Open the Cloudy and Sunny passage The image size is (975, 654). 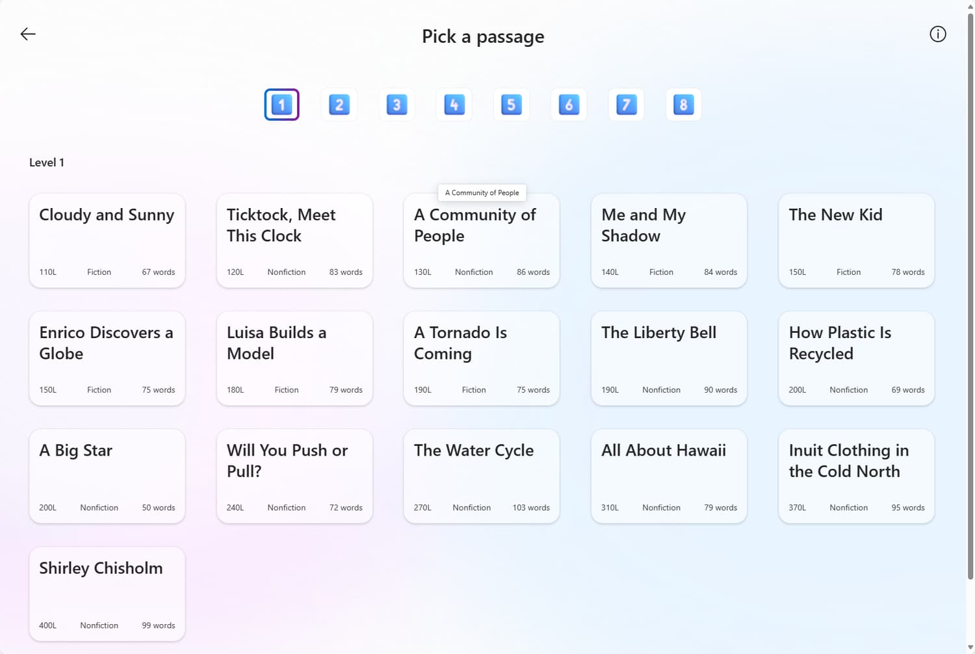click(x=107, y=241)
